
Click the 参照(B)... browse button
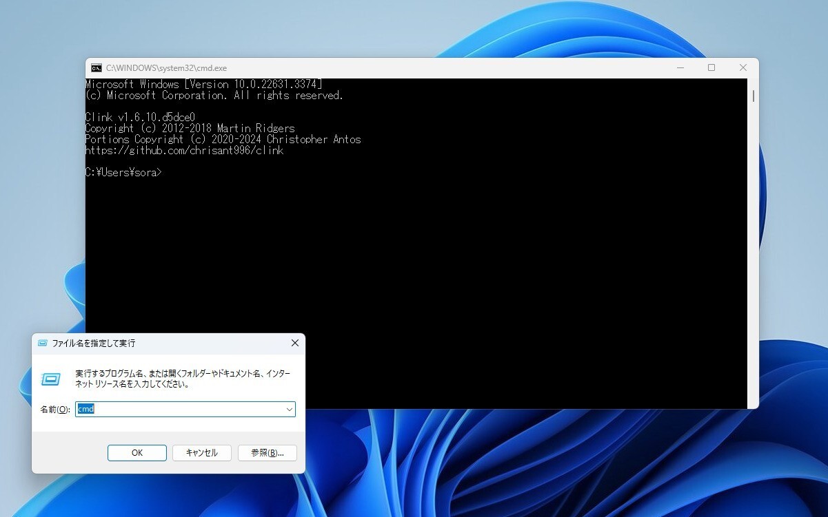267,452
